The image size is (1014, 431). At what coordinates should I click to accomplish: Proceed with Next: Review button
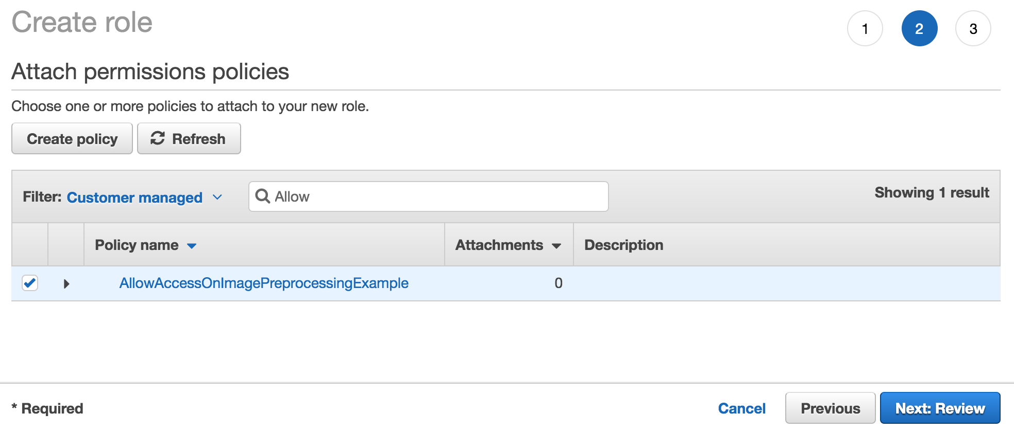point(940,408)
